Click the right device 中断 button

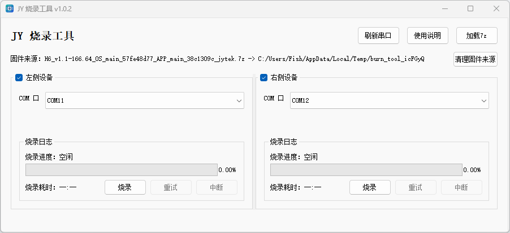[461, 187]
